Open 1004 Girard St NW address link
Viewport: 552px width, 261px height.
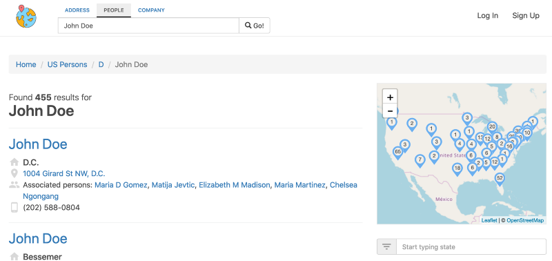63,173
